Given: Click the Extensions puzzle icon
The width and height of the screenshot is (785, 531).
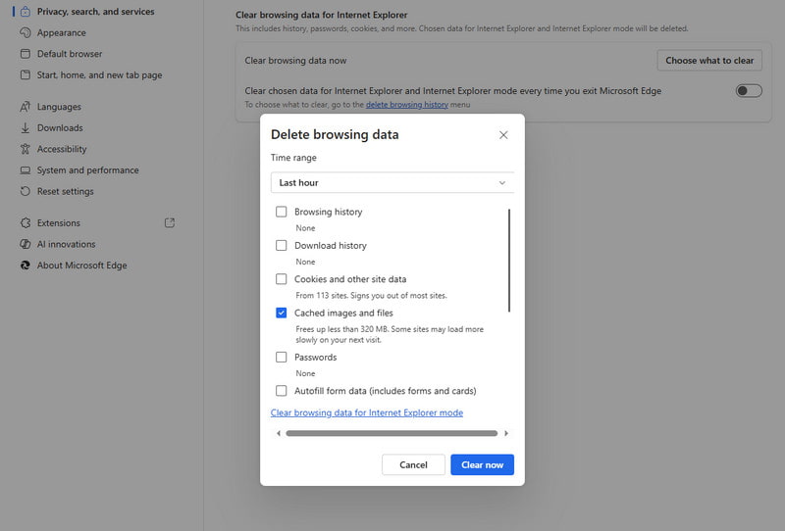Looking at the screenshot, I should point(26,223).
